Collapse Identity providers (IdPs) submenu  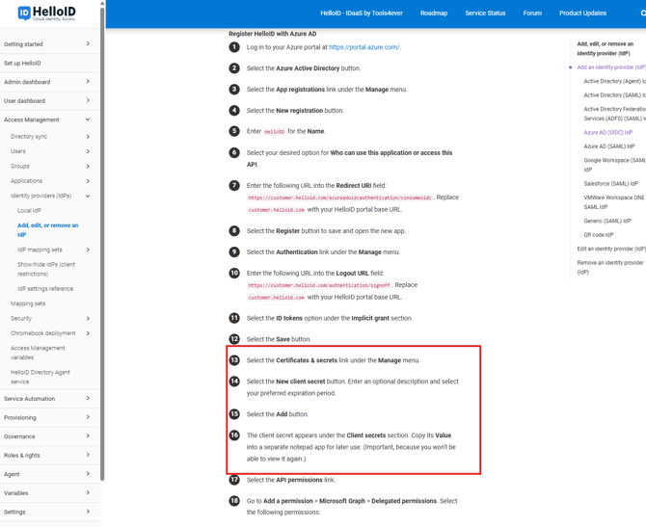pyautogui.click(x=88, y=196)
